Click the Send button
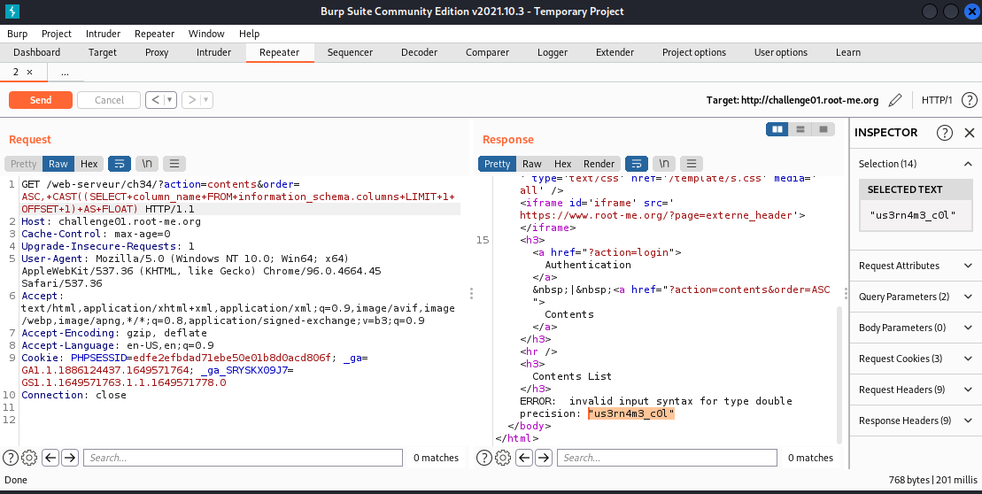The image size is (982, 494). (41, 100)
